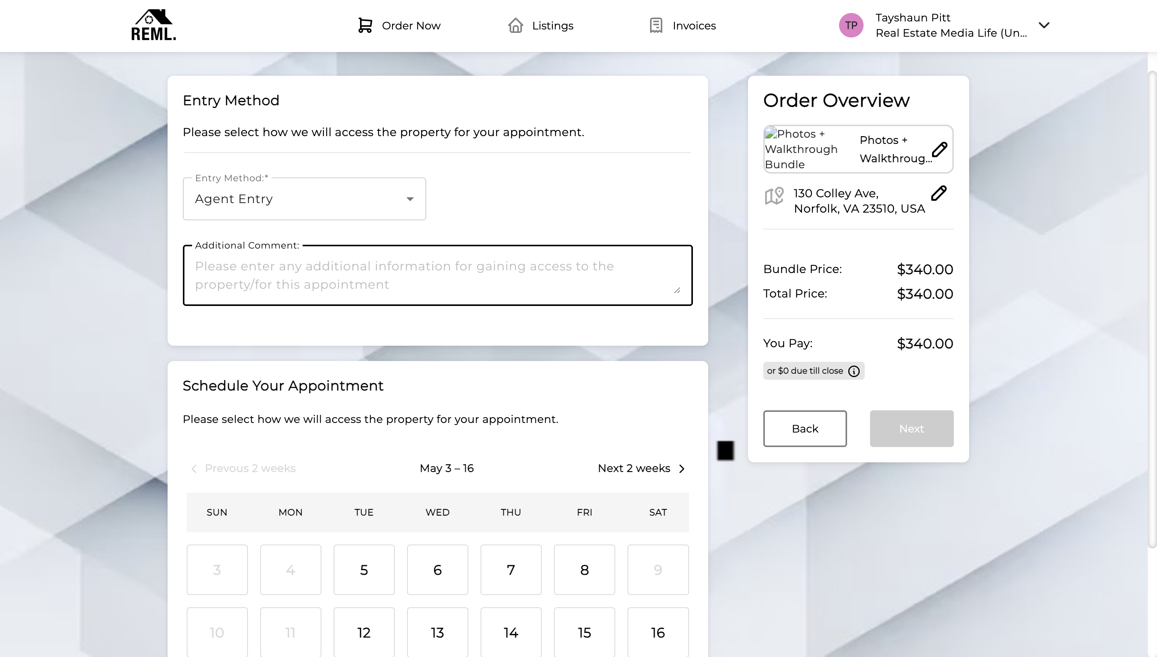
Task: Click the You Pay $340.00 amount
Action: [925, 344]
